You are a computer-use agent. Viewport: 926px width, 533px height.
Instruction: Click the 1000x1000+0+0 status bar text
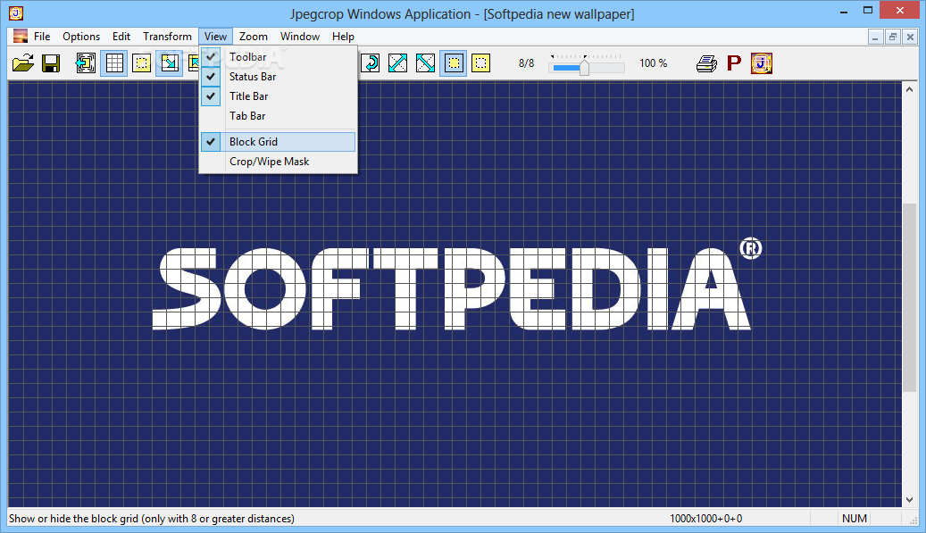point(705,518)
